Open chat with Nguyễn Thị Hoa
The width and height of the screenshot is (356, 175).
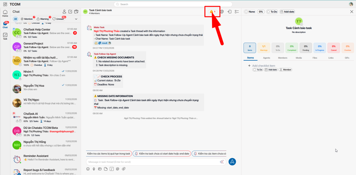45,89
